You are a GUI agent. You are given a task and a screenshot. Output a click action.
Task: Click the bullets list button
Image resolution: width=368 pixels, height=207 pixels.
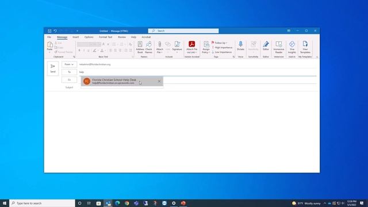[x=114, y=44]
